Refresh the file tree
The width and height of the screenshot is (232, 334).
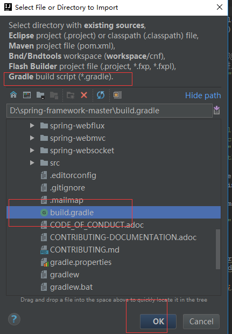coord(101,95)
